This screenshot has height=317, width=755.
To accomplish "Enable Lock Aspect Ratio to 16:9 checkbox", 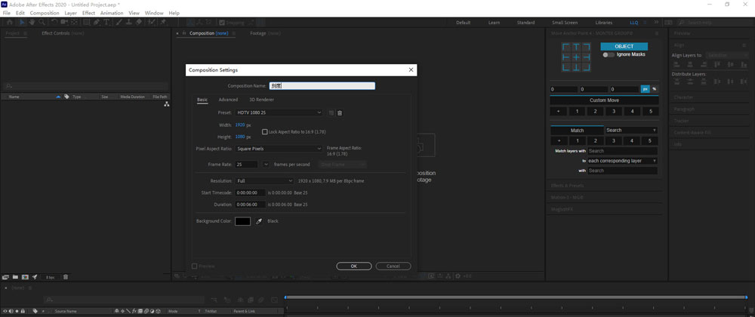I will (265, 131).
